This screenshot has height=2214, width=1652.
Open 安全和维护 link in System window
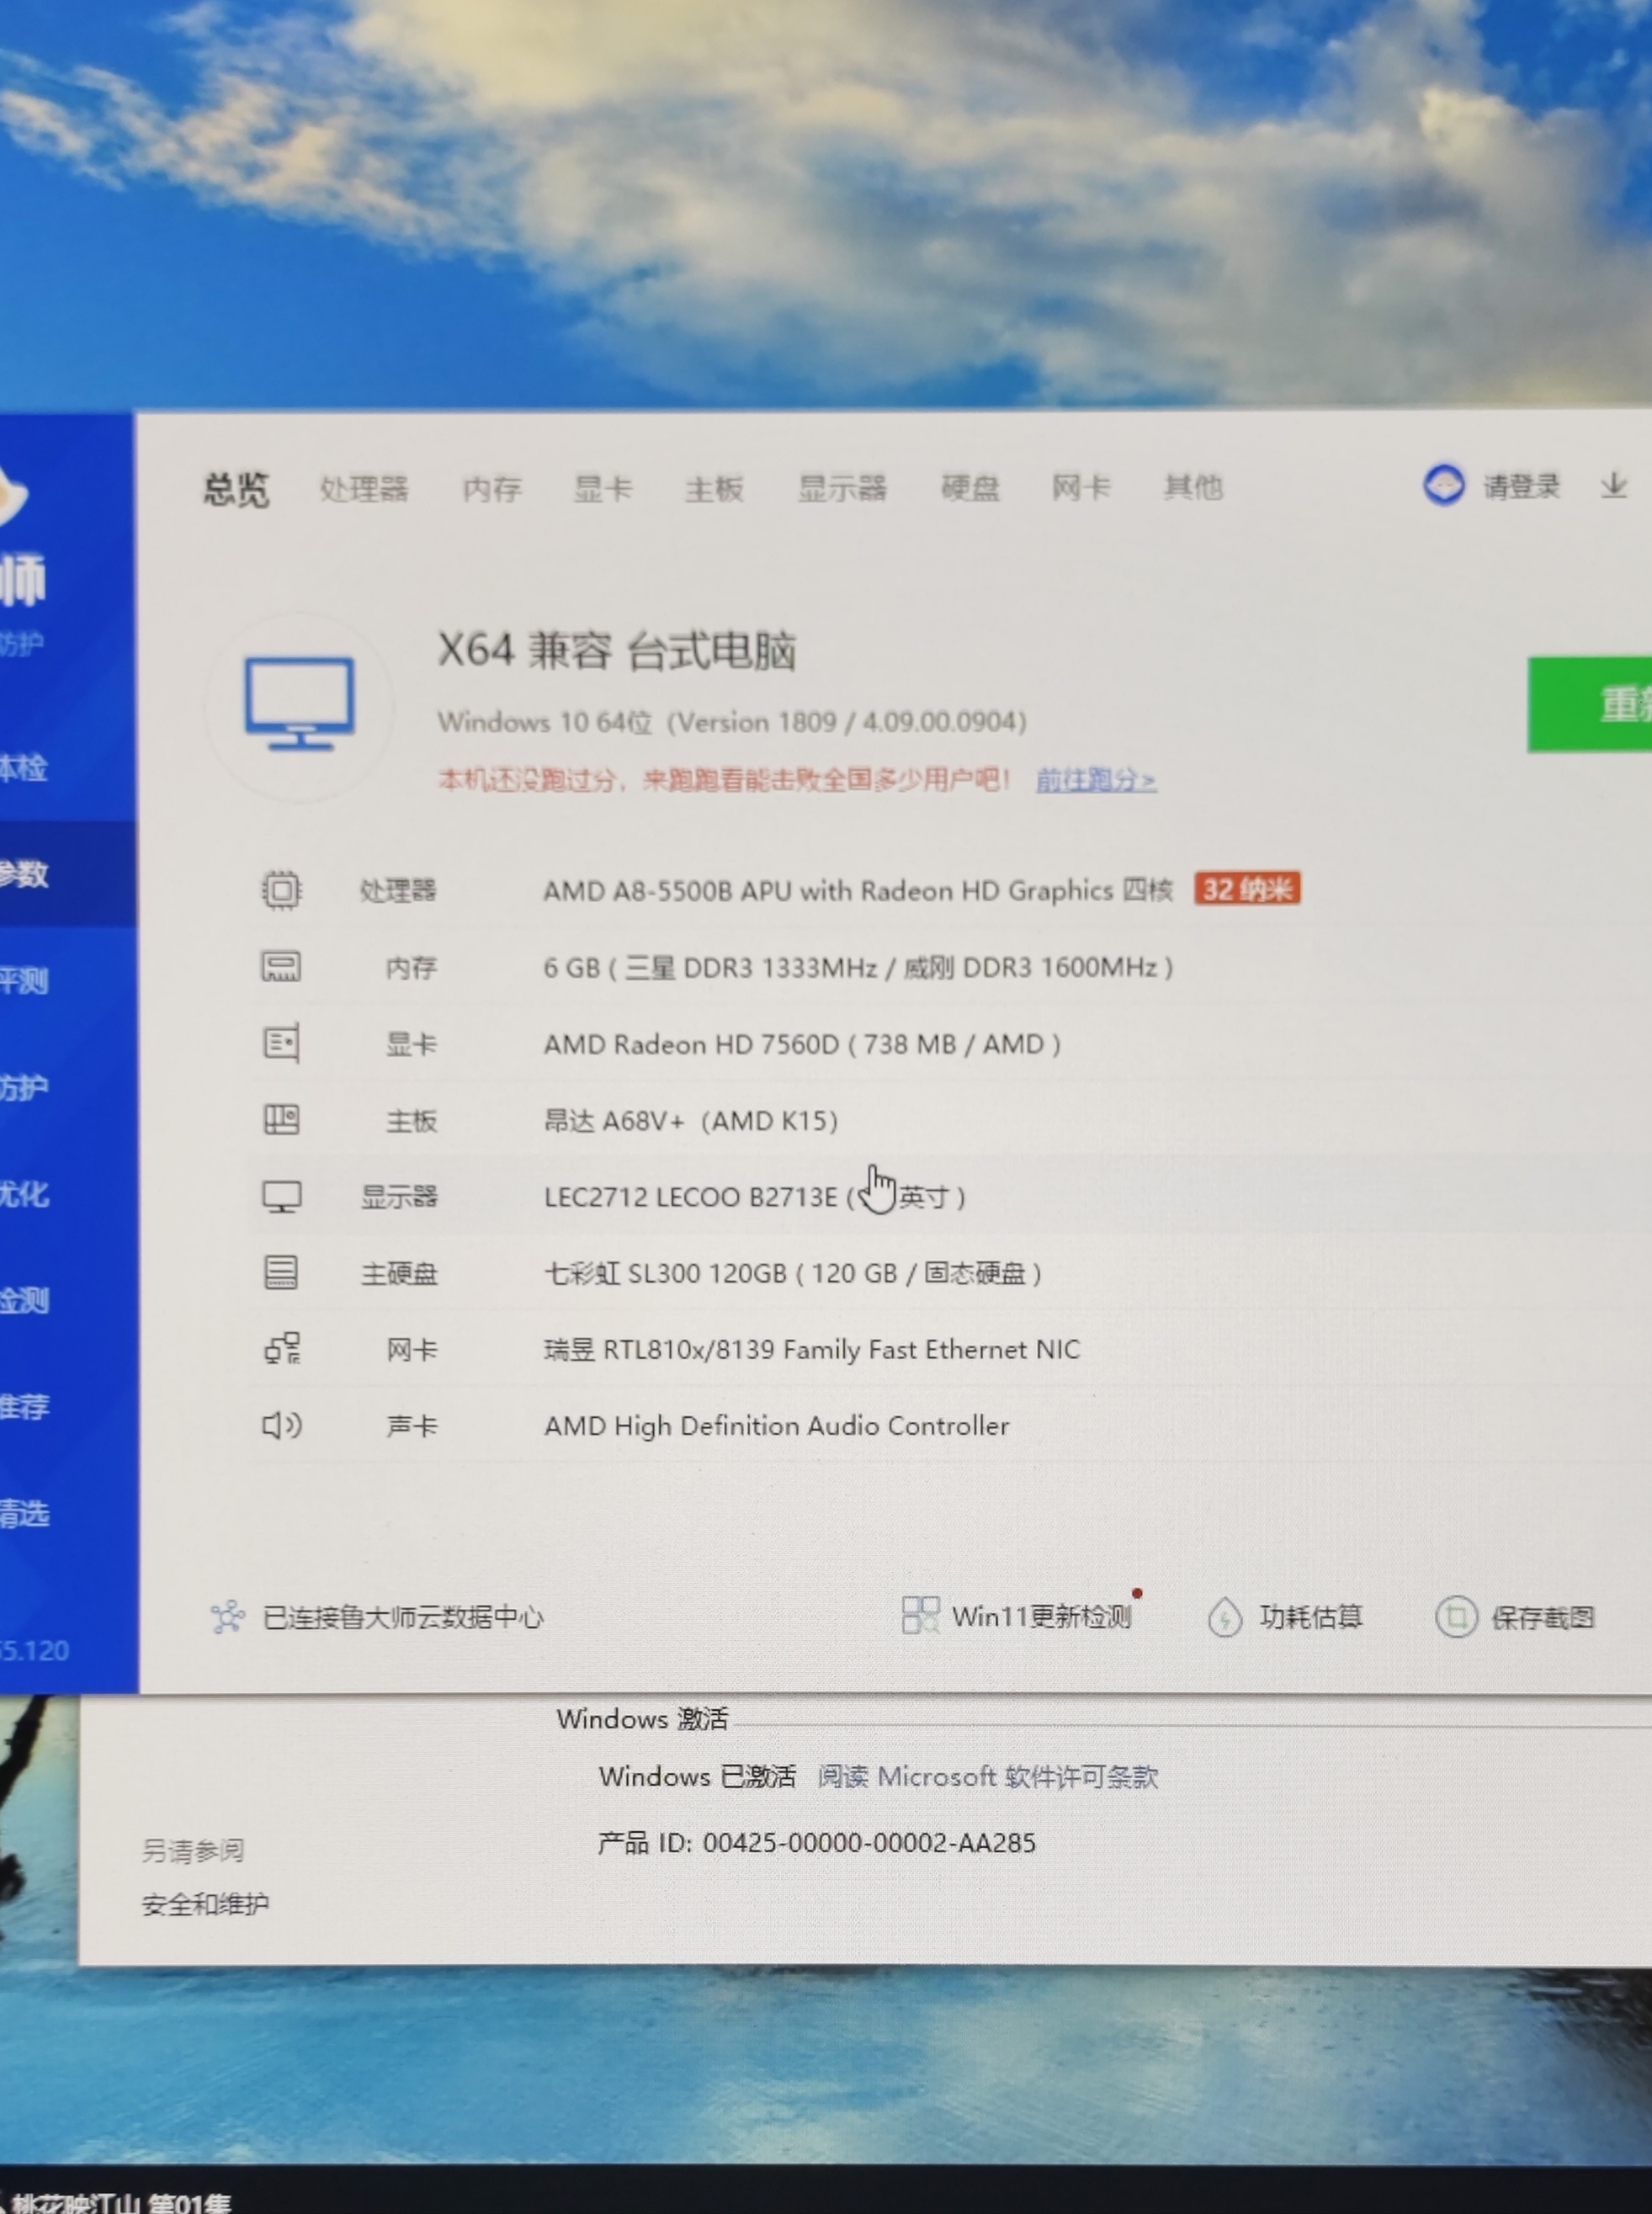(x=205, y=1904)
